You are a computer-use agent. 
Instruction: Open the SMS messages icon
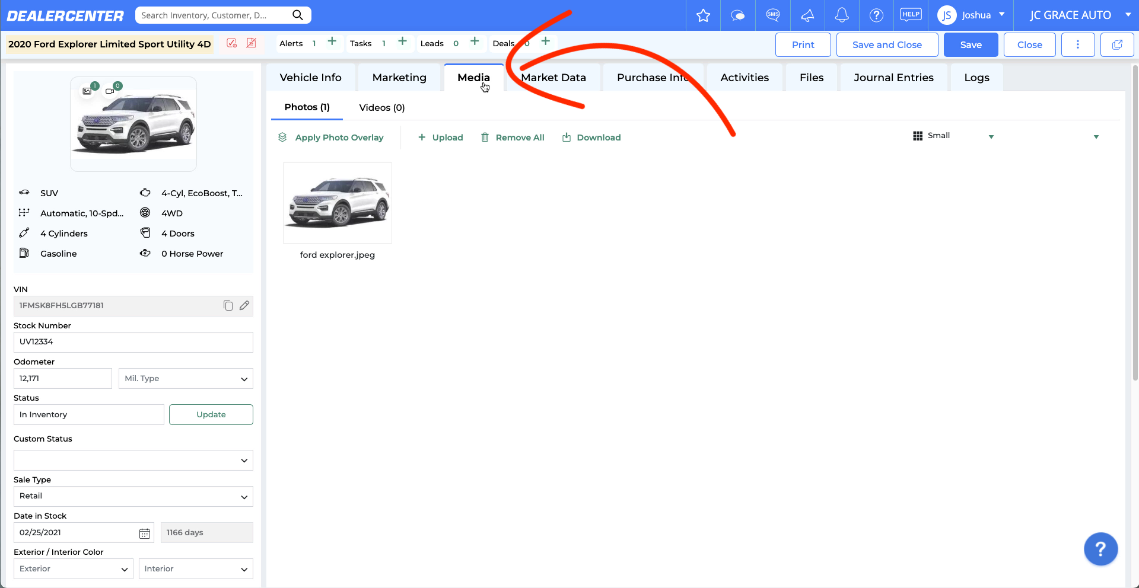click(x=772, y=15)
